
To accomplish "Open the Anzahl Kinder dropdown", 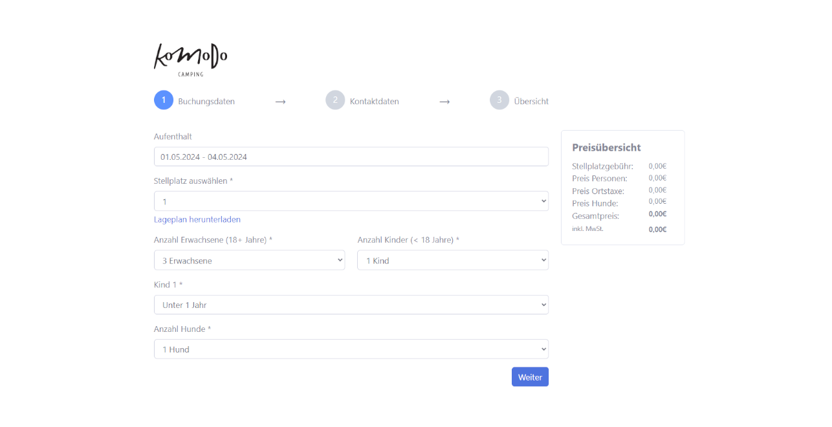I will point(452,260).
